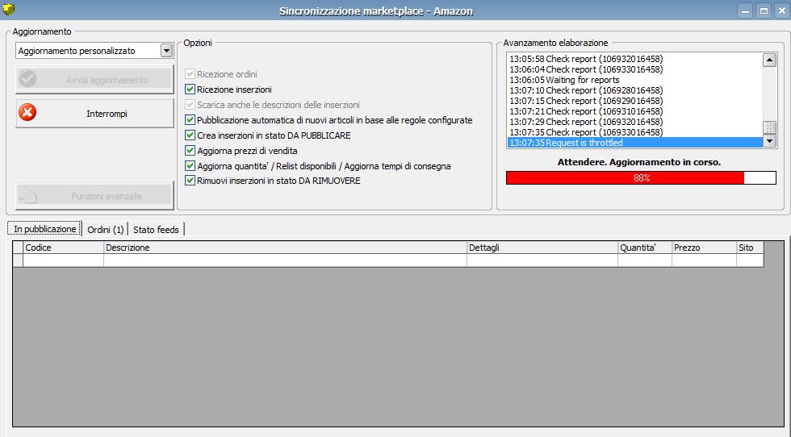
Task: Click the Descrizione column header
Action: (x=285, y=248)
